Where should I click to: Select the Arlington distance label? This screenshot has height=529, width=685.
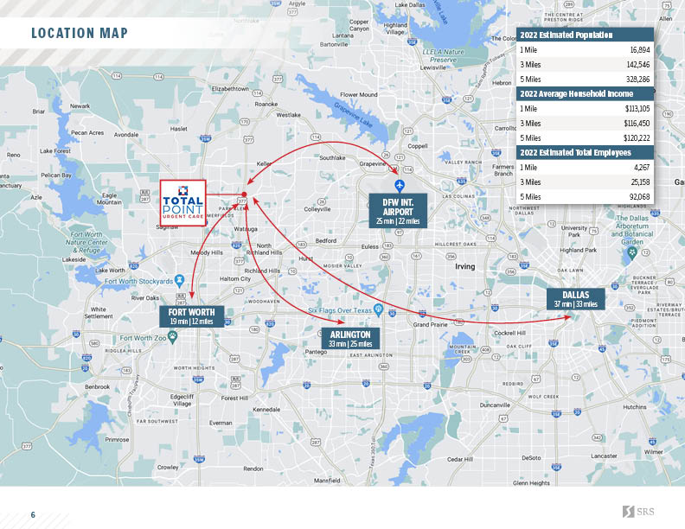point(350,339)
